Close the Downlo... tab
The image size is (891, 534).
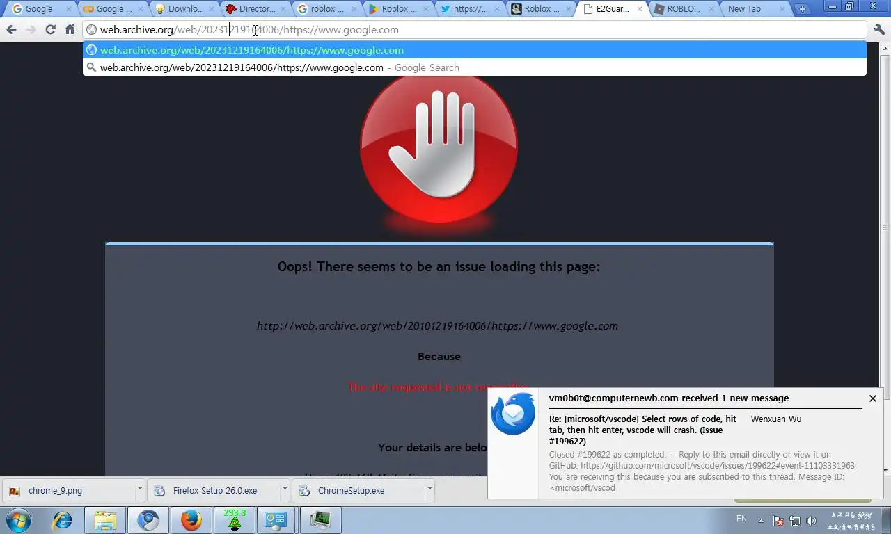pos(211,9)
